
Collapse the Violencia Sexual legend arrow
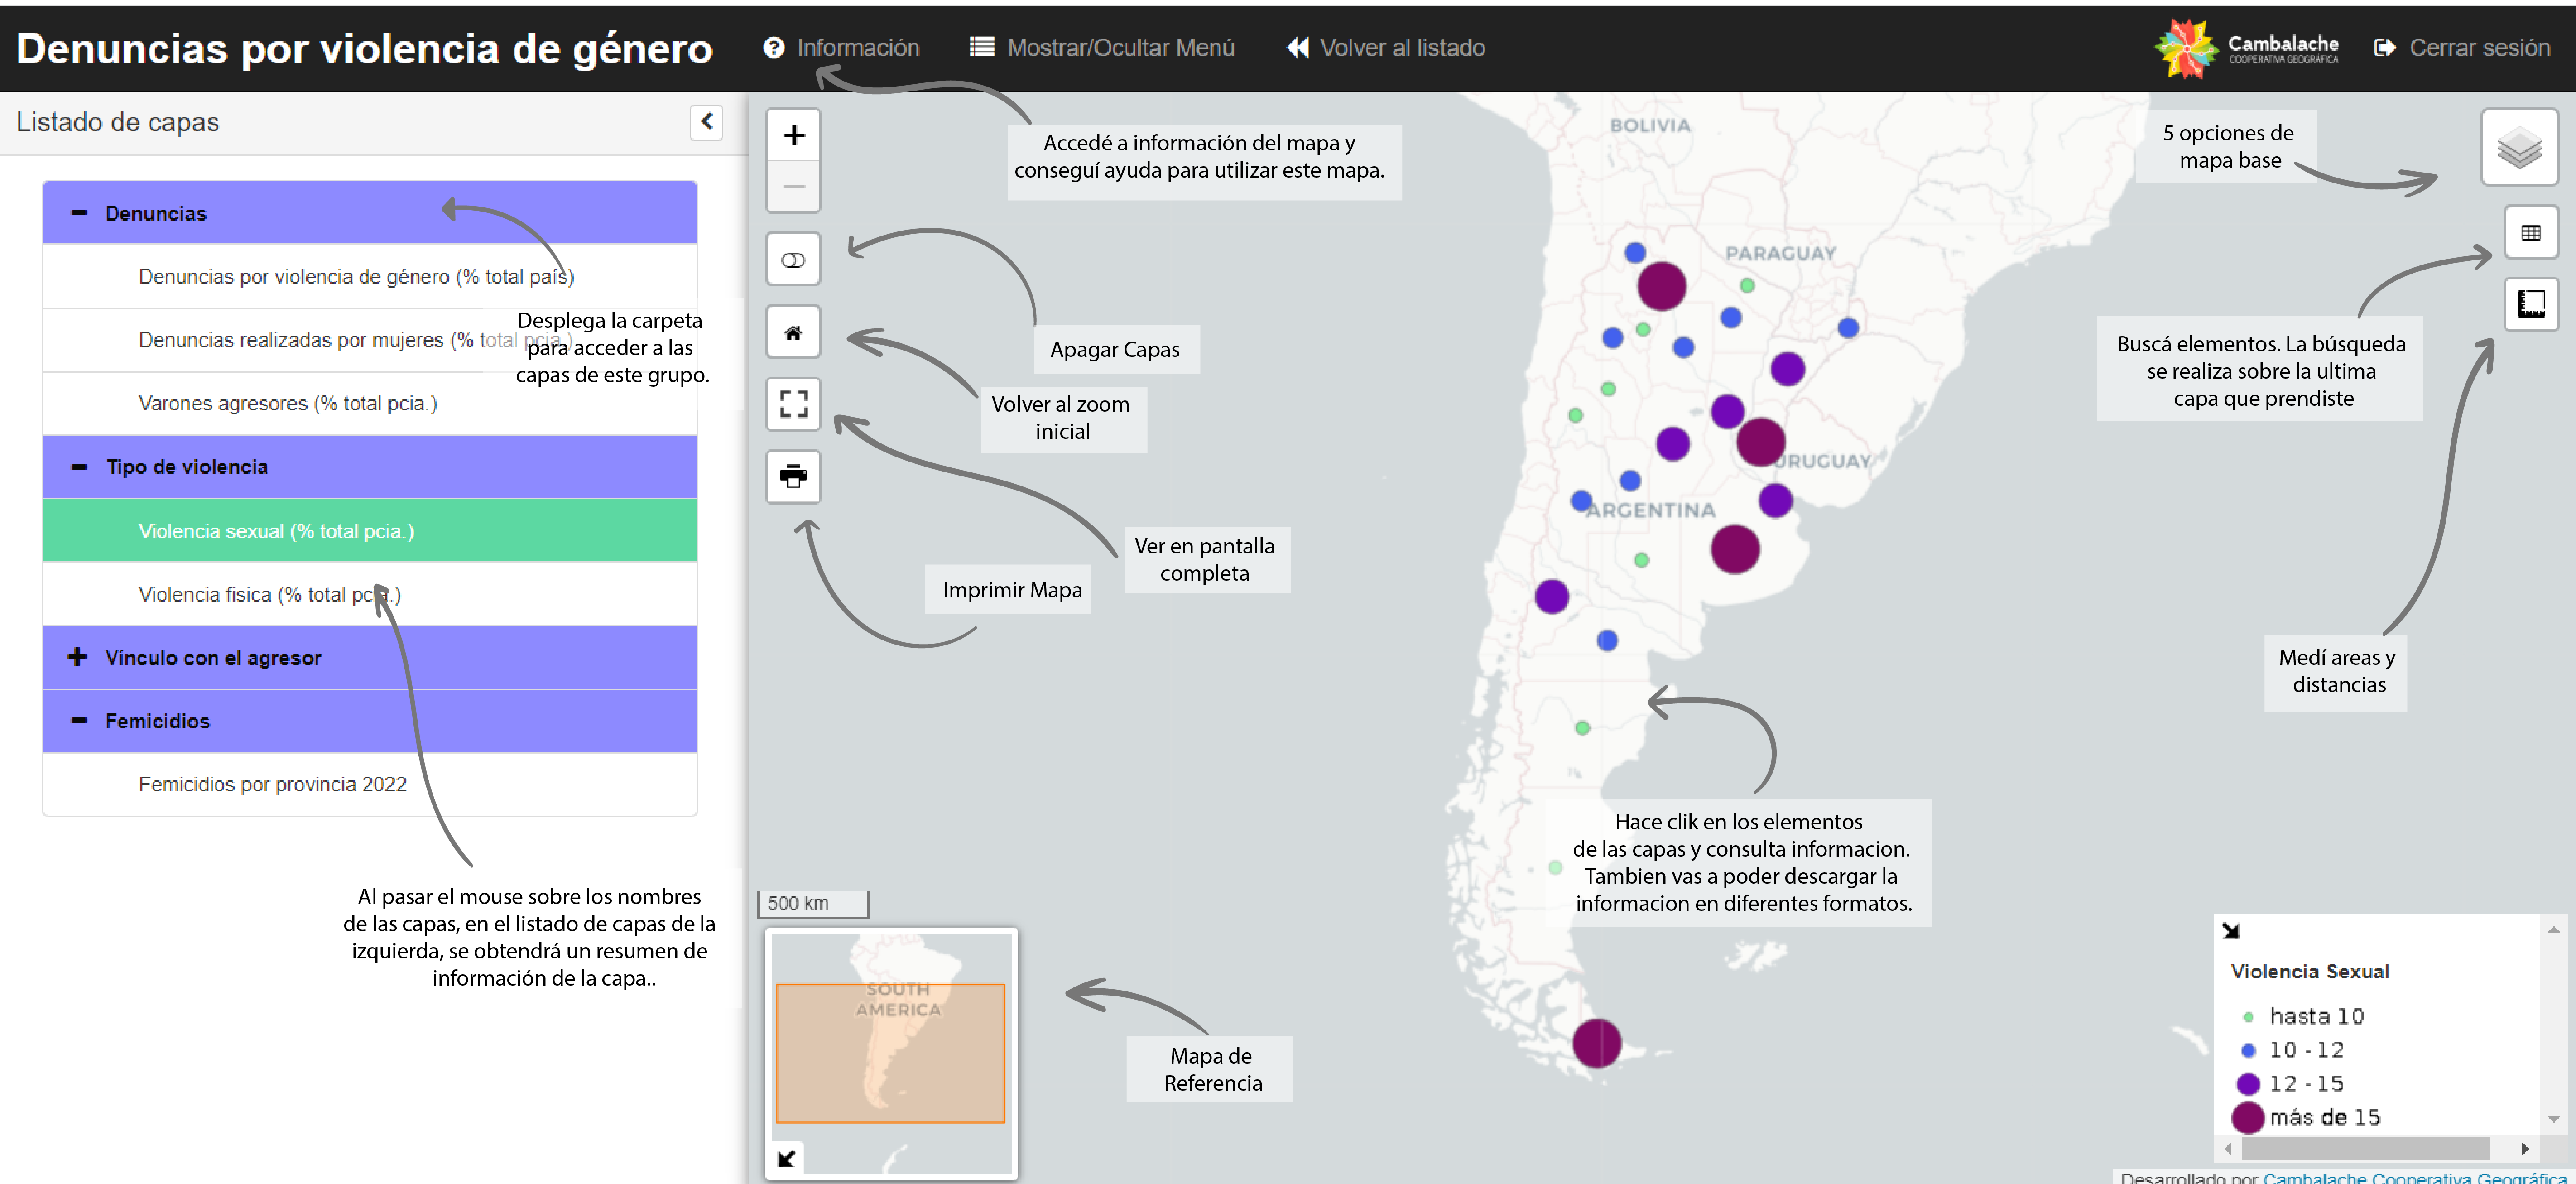[2231, 931]
